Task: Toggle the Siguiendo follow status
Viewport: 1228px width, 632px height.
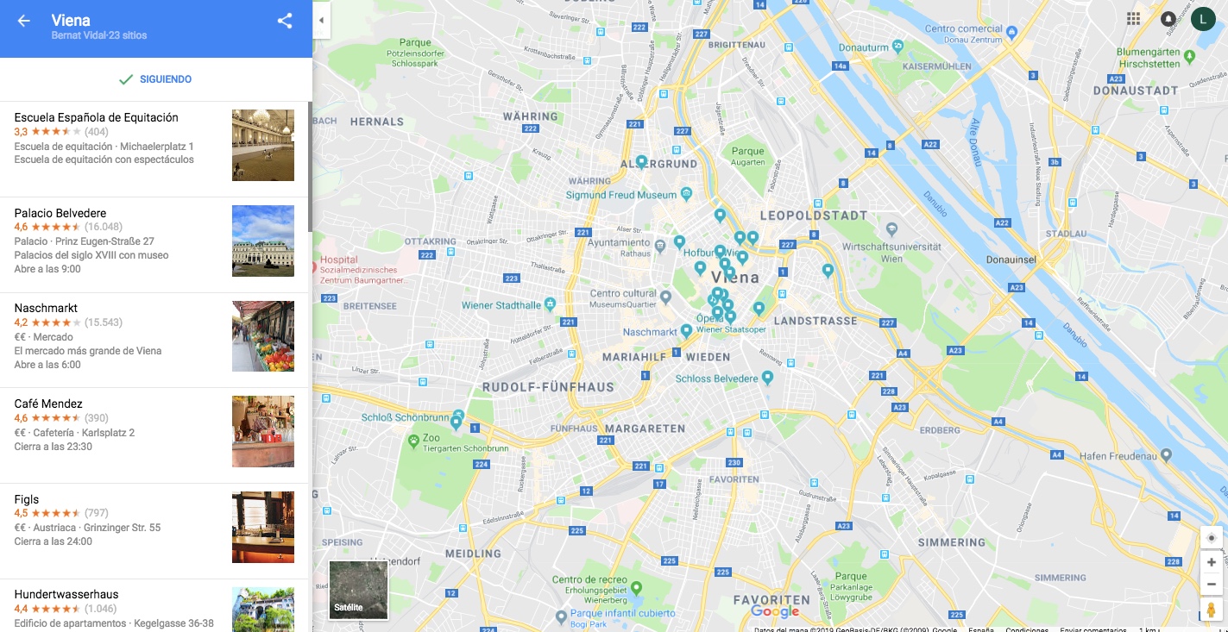Action: tap(155, 79)
